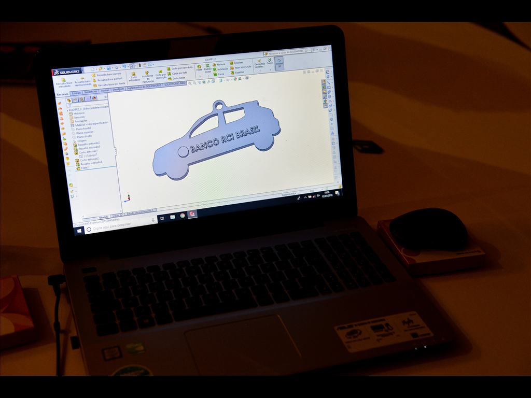Select Plano frontal in the feature tree
This screenshot has height=398, width=531.
[x=82, y=128]
